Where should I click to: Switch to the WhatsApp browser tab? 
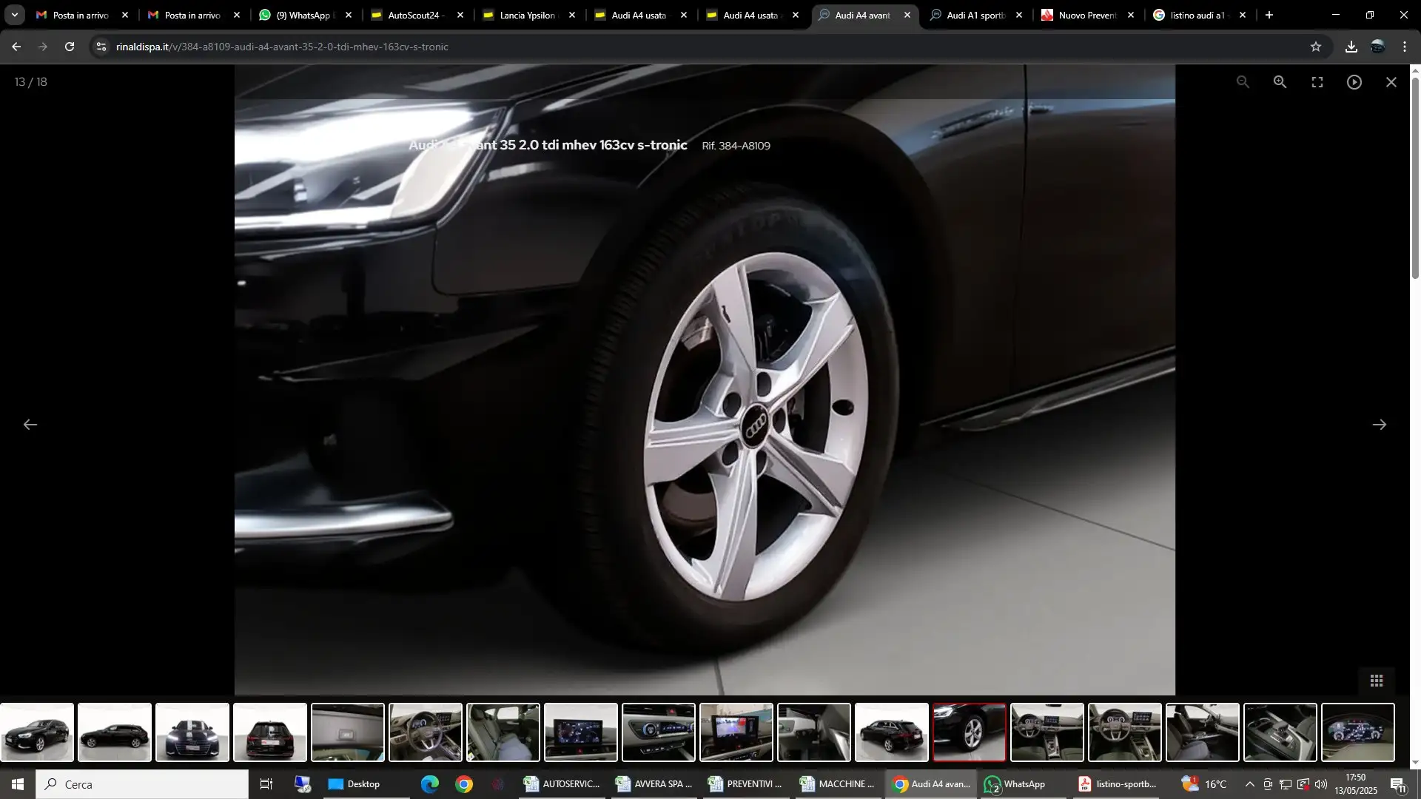[x=305, y=15]
